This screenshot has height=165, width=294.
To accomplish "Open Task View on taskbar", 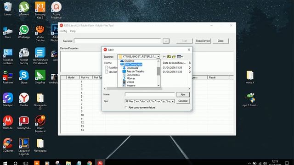I will [x=26, y=163].
